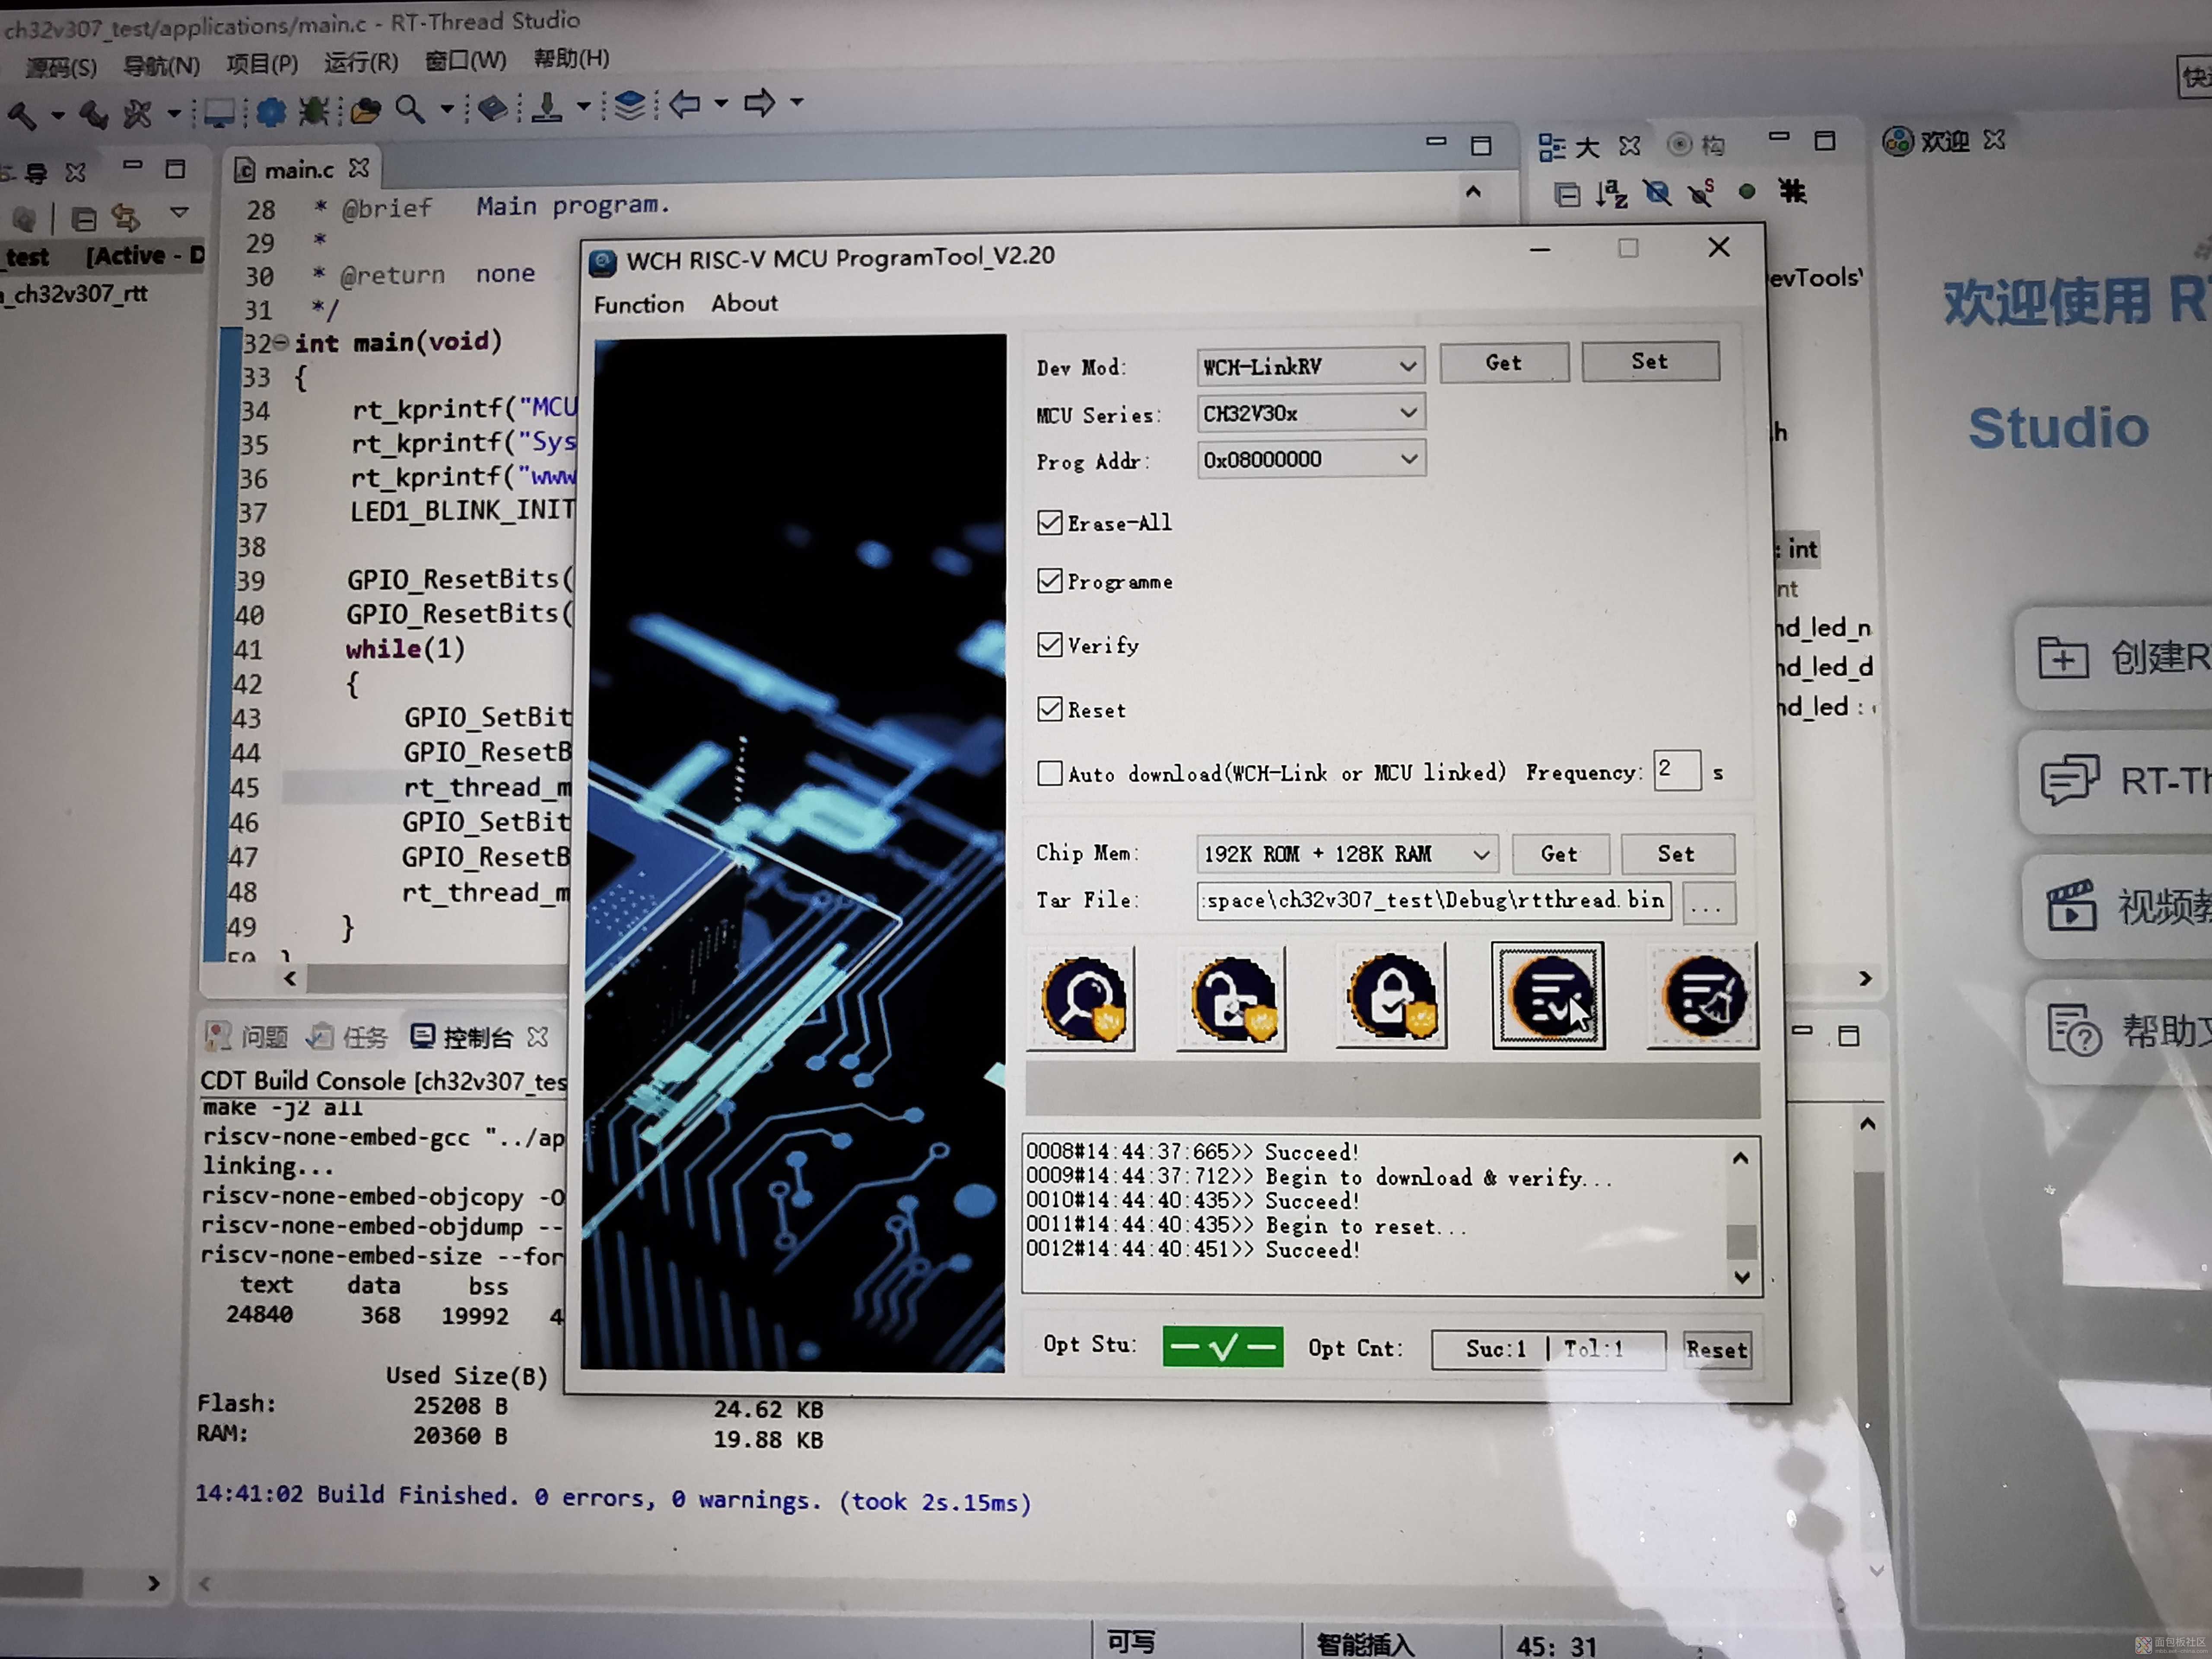Toggle the Reset checkbox
Viewport: 2212px width, 1659px height.
click(1049, 709)
